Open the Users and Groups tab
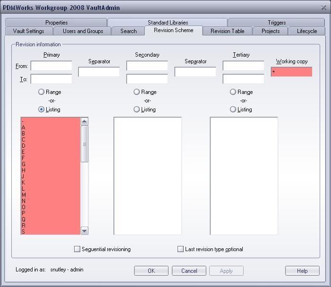331x287 pixels. click(83, 31)
